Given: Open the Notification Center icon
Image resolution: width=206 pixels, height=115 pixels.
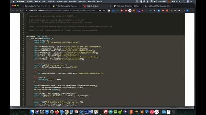Looking at the screenshot, I should (x=192, y=1).
